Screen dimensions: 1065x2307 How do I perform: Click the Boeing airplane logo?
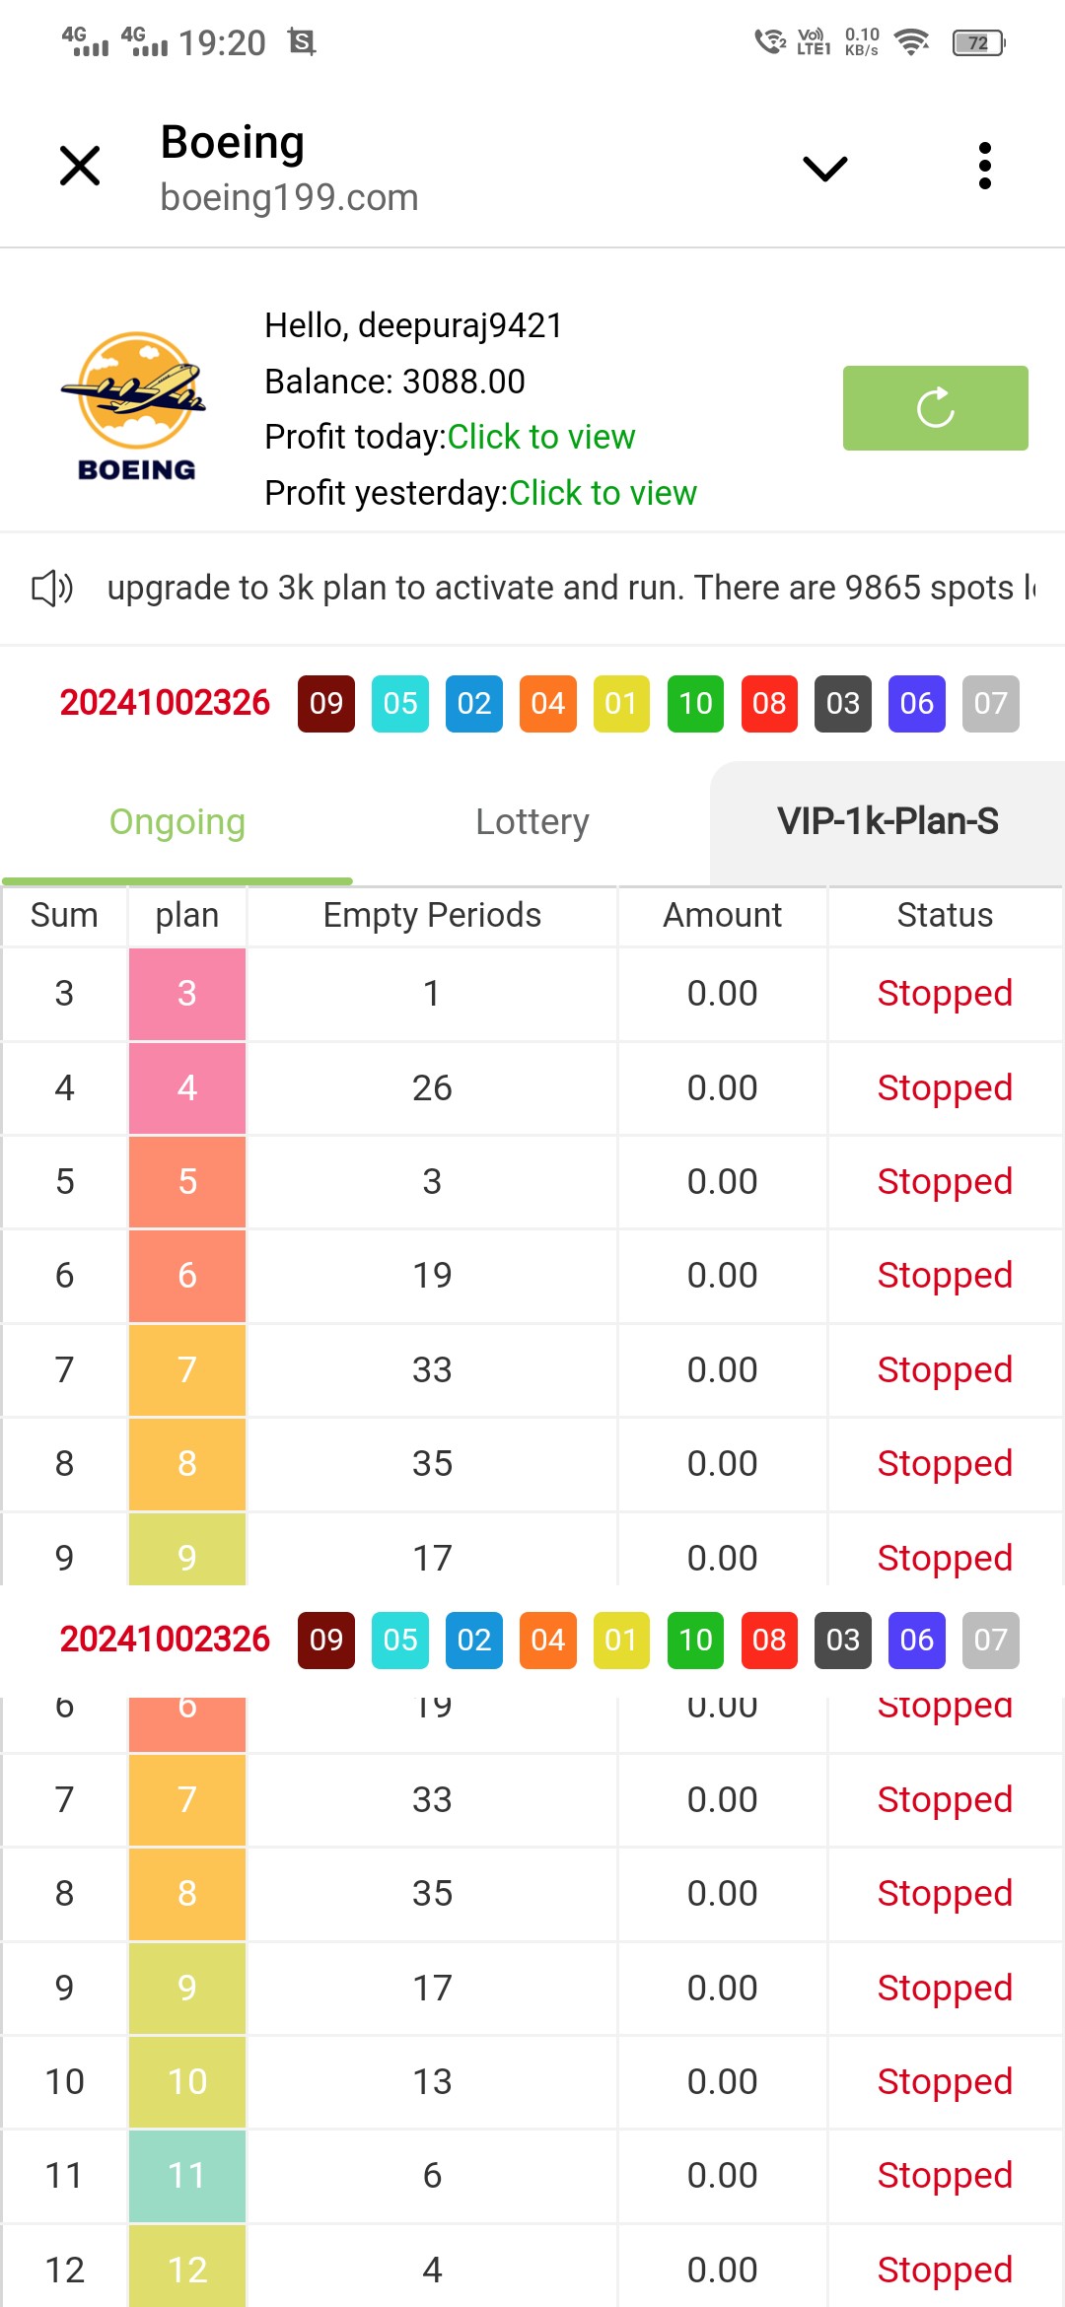click(135, 406)
